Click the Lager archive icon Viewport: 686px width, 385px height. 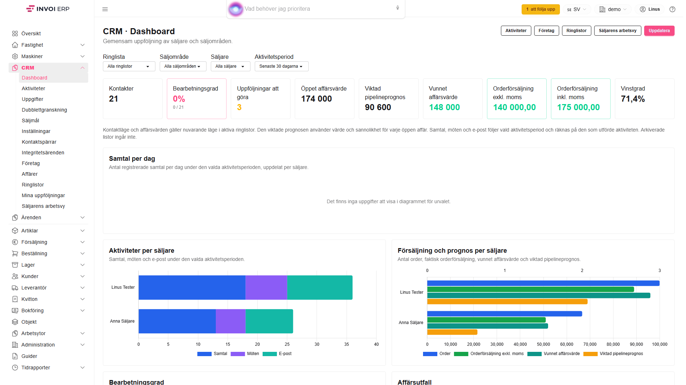15,265
